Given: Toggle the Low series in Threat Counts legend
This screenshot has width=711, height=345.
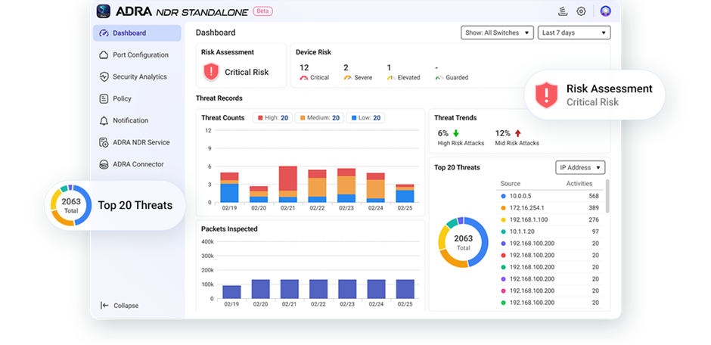Looking at the screenshot, I should point(366,118).
